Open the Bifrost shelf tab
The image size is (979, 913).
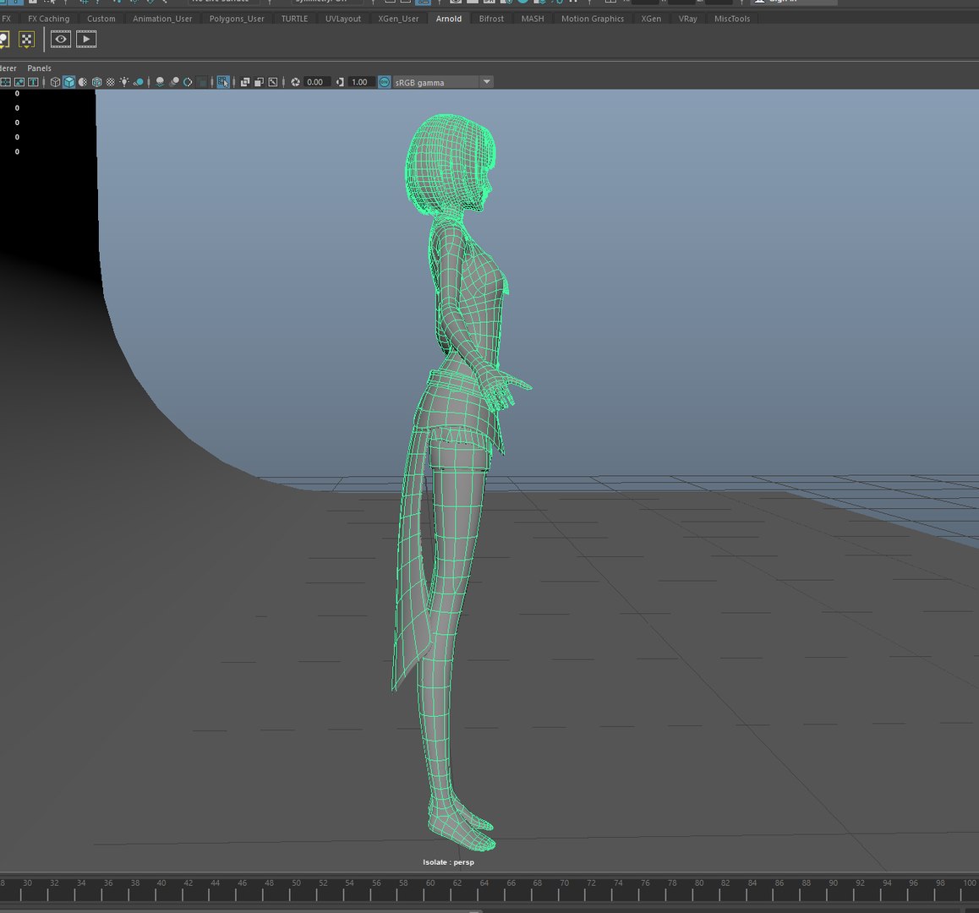(491, 19)
